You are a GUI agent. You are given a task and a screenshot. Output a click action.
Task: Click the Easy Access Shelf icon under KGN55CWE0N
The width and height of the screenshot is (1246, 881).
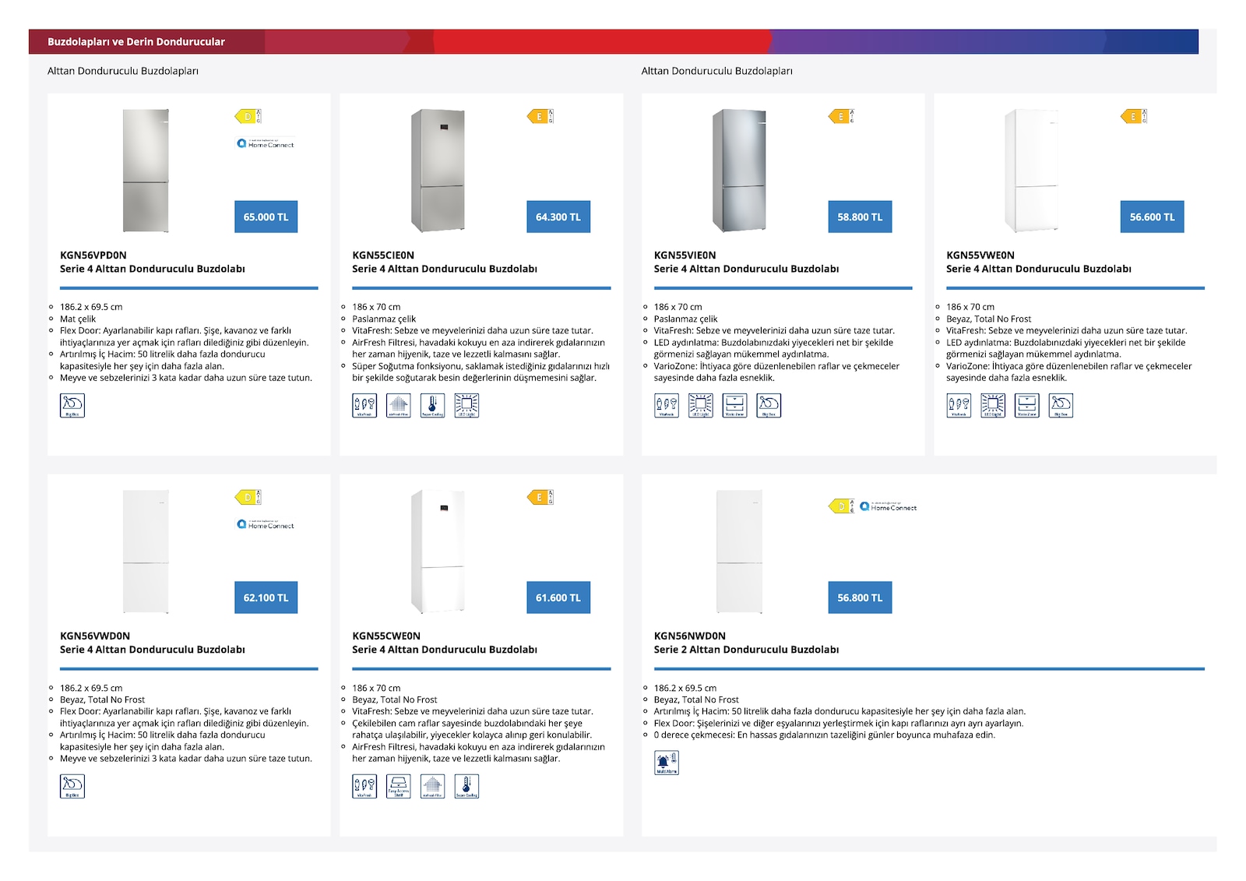[x=399, y=787]
